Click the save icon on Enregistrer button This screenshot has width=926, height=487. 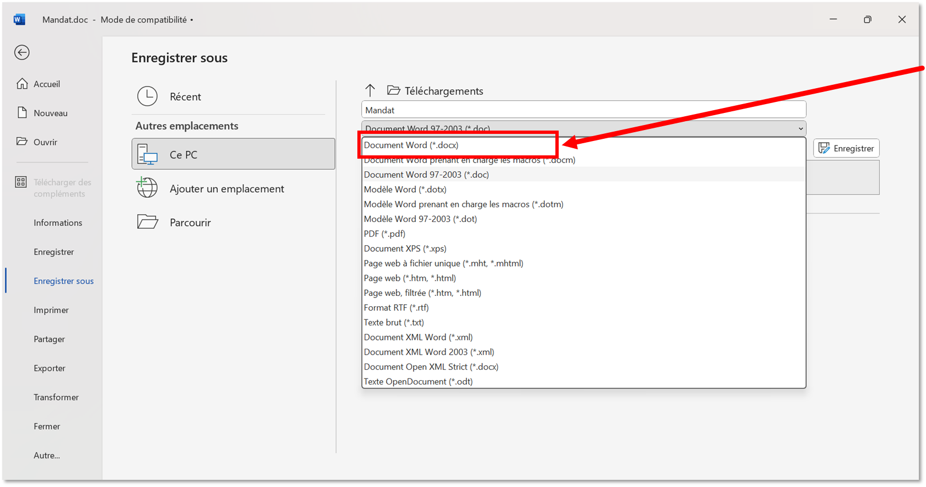click(x=824, y=148)
